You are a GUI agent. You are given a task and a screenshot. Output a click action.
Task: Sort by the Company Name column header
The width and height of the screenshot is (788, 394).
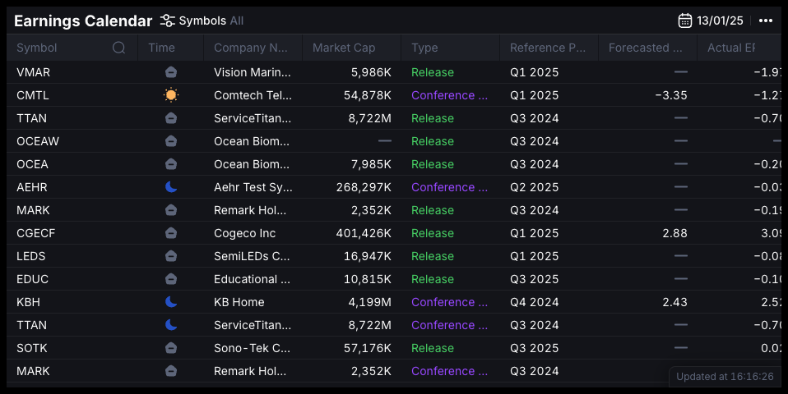pyautogui.click(x=251, y=48)
